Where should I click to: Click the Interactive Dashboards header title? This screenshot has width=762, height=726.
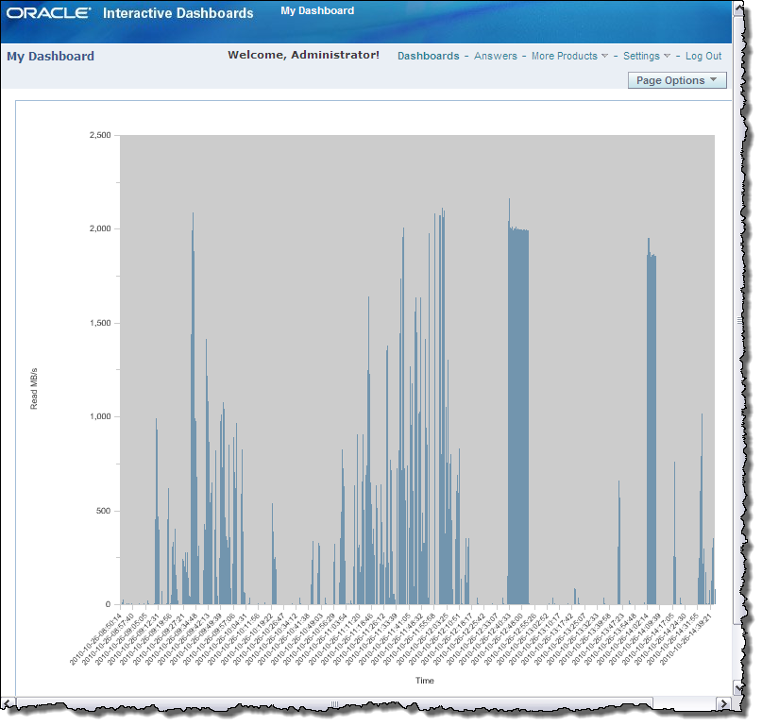coord(178,13)
